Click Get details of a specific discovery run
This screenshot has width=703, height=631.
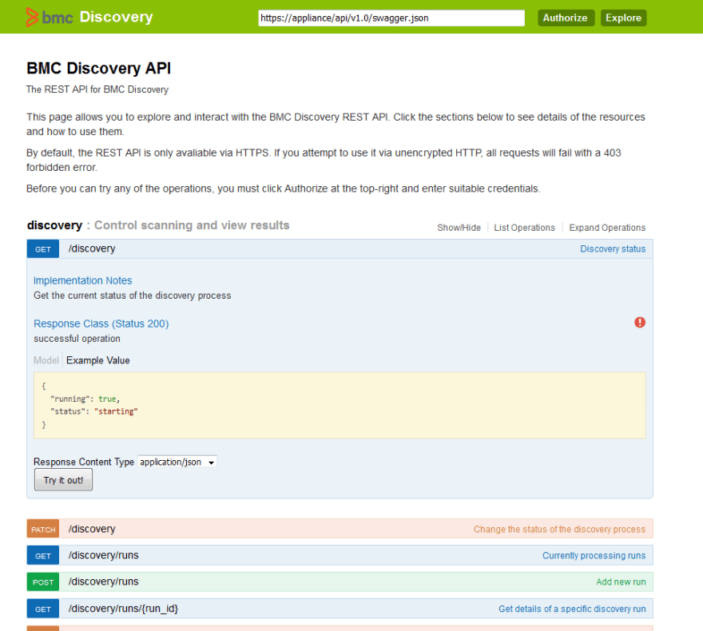572,609
